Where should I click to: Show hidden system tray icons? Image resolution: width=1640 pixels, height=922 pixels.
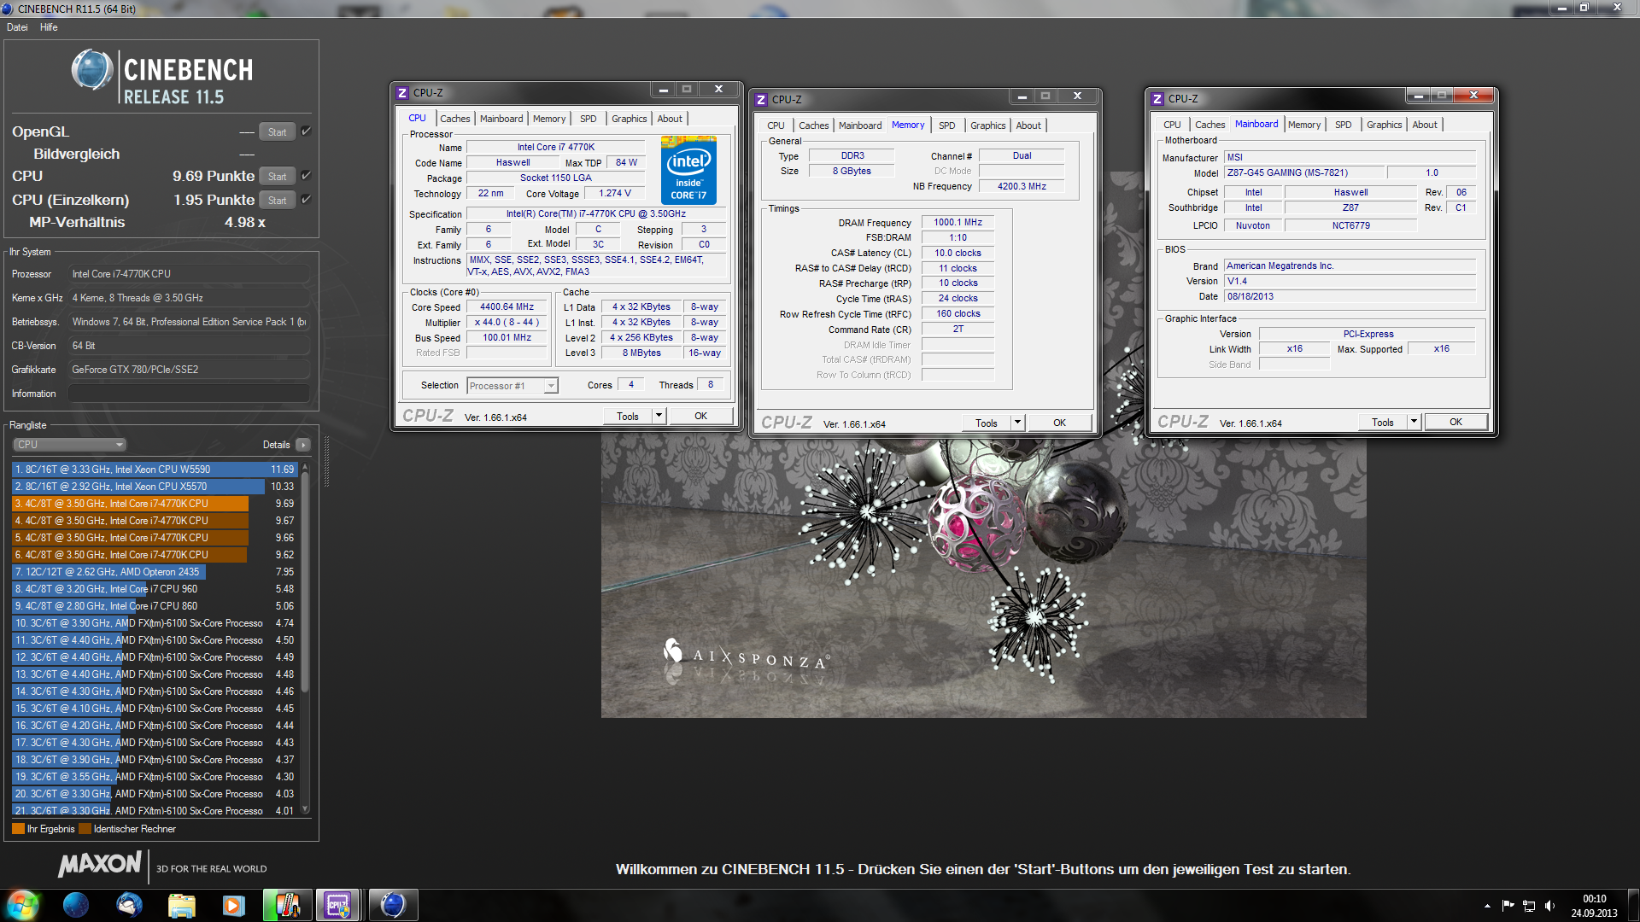tap(1487, 906)
